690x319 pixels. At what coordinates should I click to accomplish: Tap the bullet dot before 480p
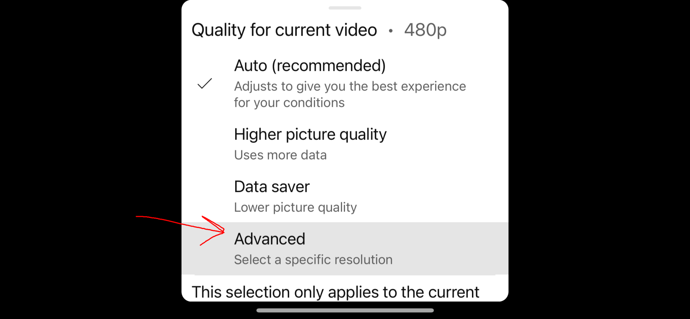[390, 31]
